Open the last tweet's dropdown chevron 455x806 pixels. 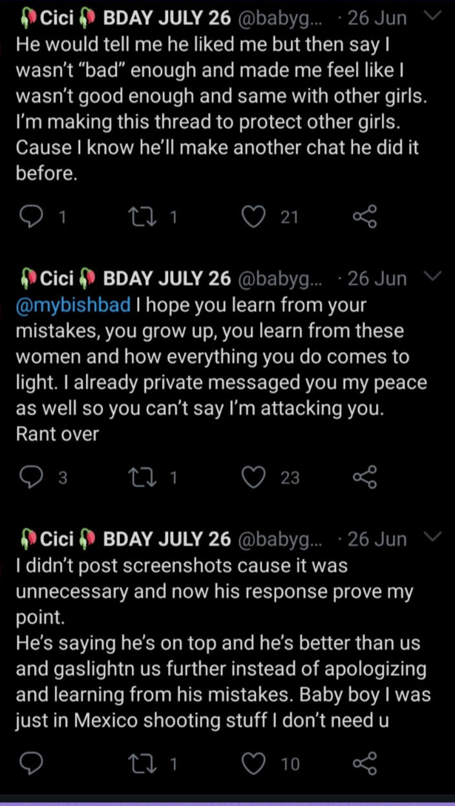(433, 537)
